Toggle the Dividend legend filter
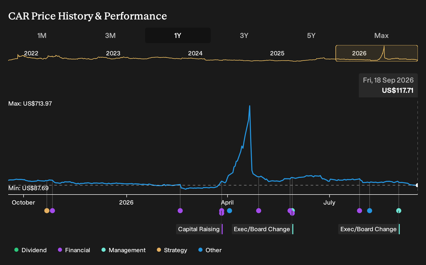Viewport: 426px width, 265px height. [x=31, y=250]
